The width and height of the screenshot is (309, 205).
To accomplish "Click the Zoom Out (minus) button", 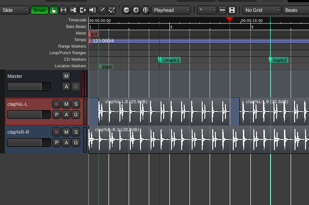I will [x=126, y=10].
